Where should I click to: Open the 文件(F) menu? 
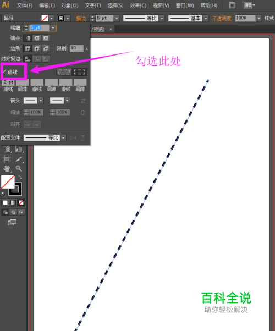click(x=25, y=5)
